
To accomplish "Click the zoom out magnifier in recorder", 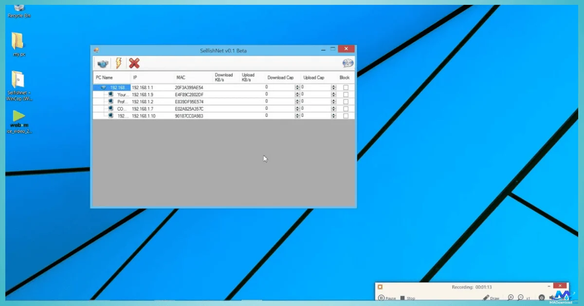I will (520, 298).
